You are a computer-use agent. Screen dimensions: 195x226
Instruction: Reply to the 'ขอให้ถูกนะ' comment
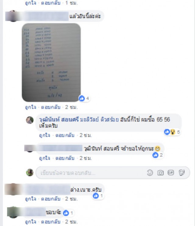point(65,158)
